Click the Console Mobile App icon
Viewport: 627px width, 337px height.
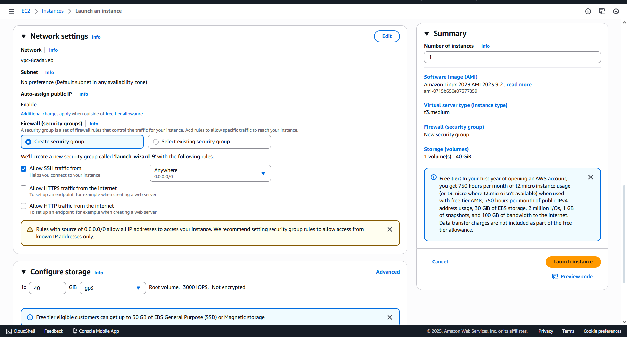coord(75,331)
